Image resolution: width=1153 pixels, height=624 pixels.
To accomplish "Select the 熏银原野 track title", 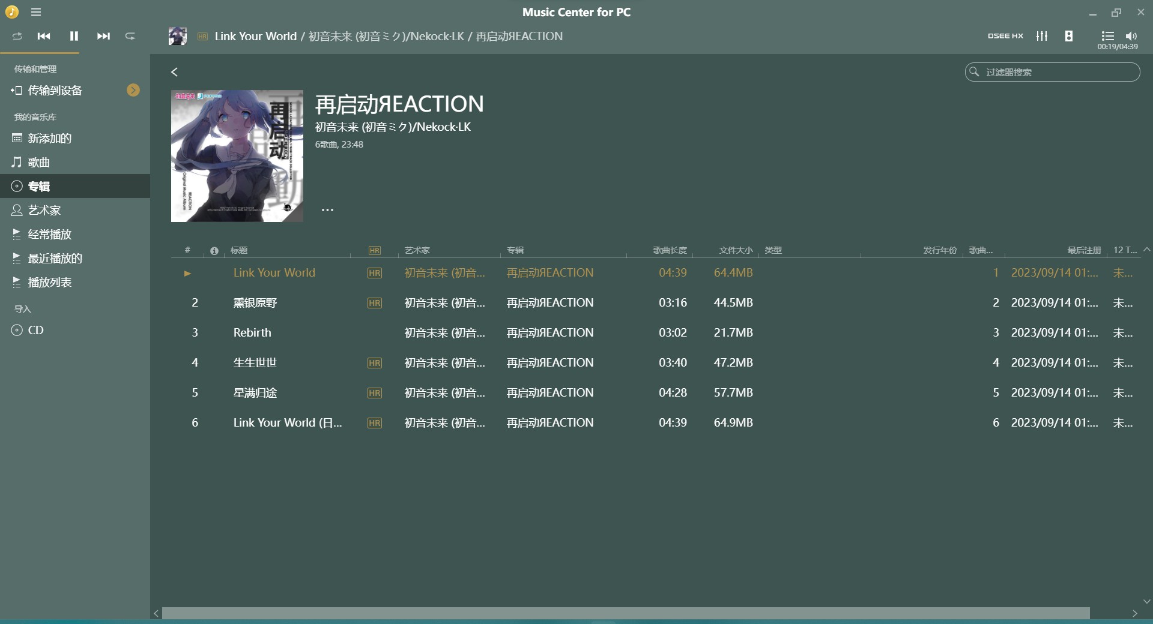I will tap(255, 302).
